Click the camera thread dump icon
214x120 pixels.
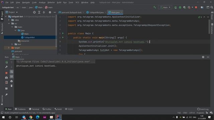(x=6, y=78)
